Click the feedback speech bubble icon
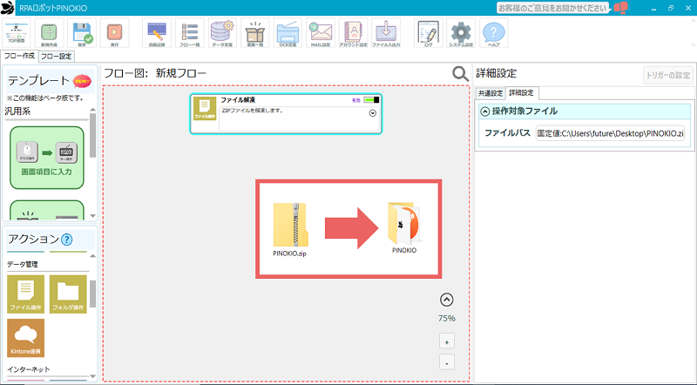Image resolution: width=697 pixels, height=385 pixels. pos(620,8)
